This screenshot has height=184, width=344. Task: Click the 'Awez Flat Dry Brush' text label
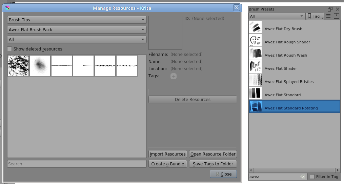pyautogui.click(x=283, y=29)
